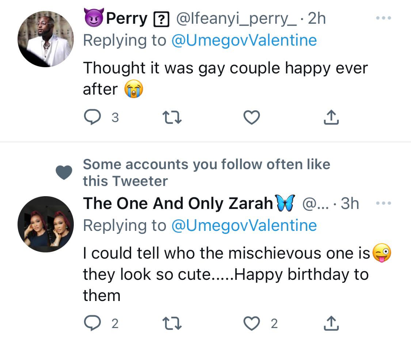
Task: Click the heart icon beside 'Some accounts you follow'
Action: pos(64,172)
